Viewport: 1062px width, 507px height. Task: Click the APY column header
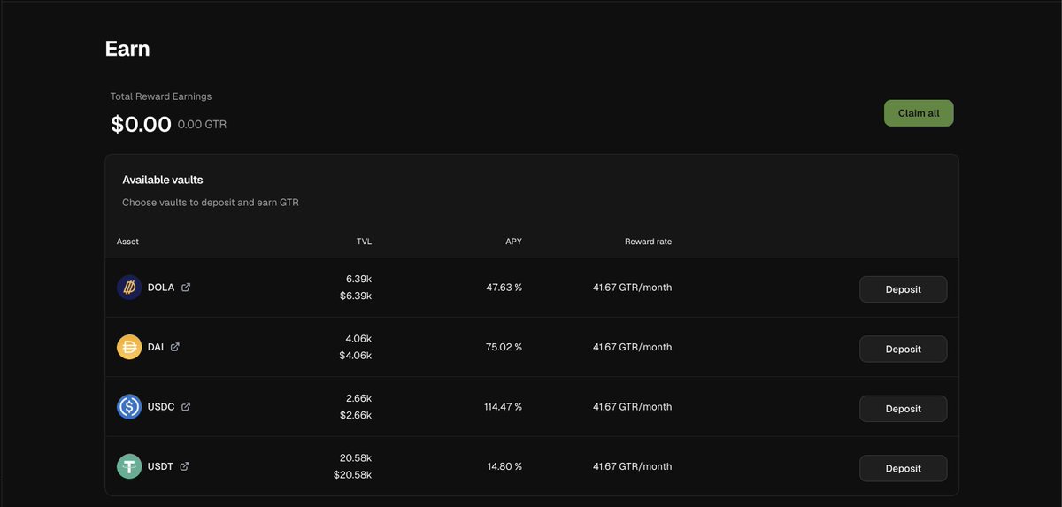point(513,242)
